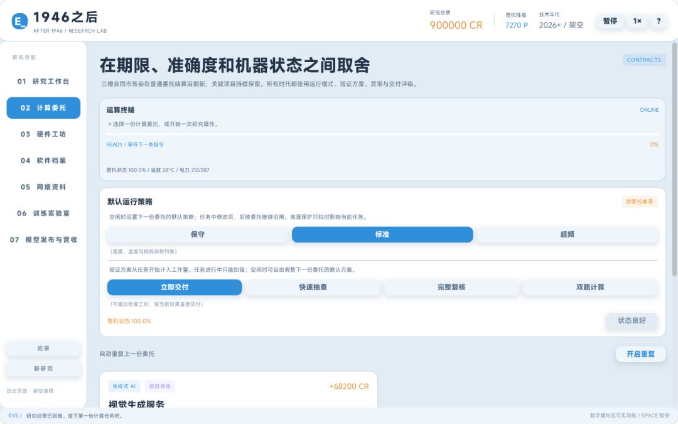Select 立即交付 verification option
This screenshot has width=678, height=424.
(x=175, y=287)
